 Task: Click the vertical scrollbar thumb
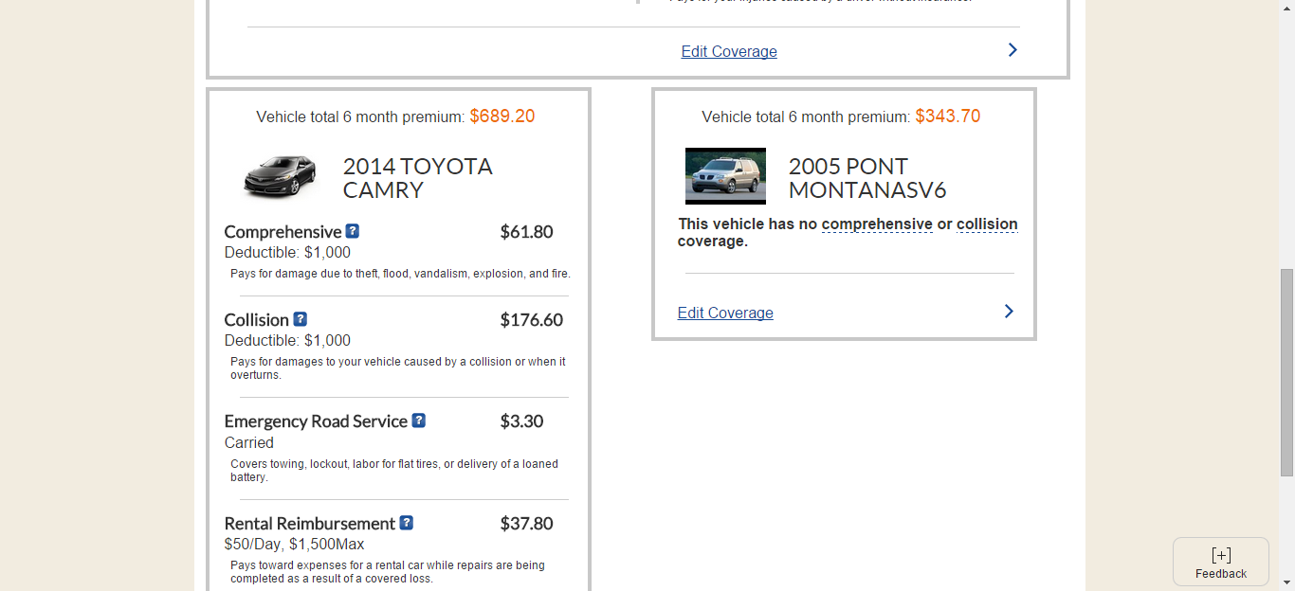pos(1286,371)
